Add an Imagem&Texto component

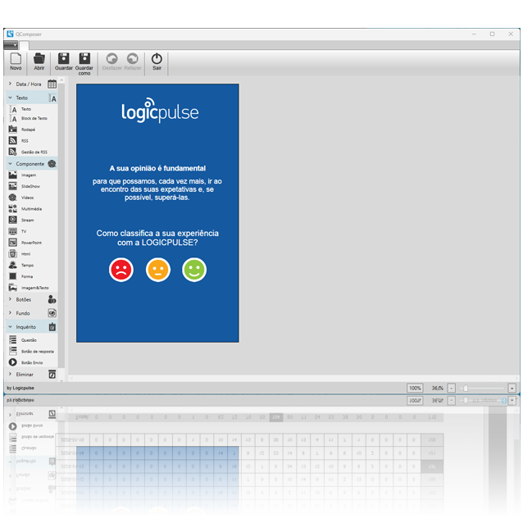(34, 288)
